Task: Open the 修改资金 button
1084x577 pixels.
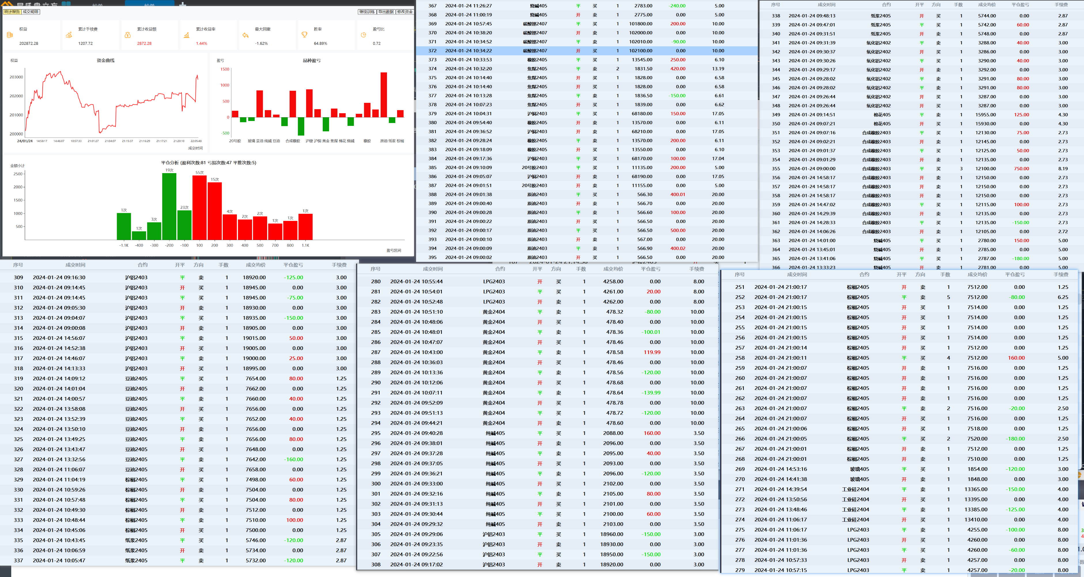Action: point(404,12)
